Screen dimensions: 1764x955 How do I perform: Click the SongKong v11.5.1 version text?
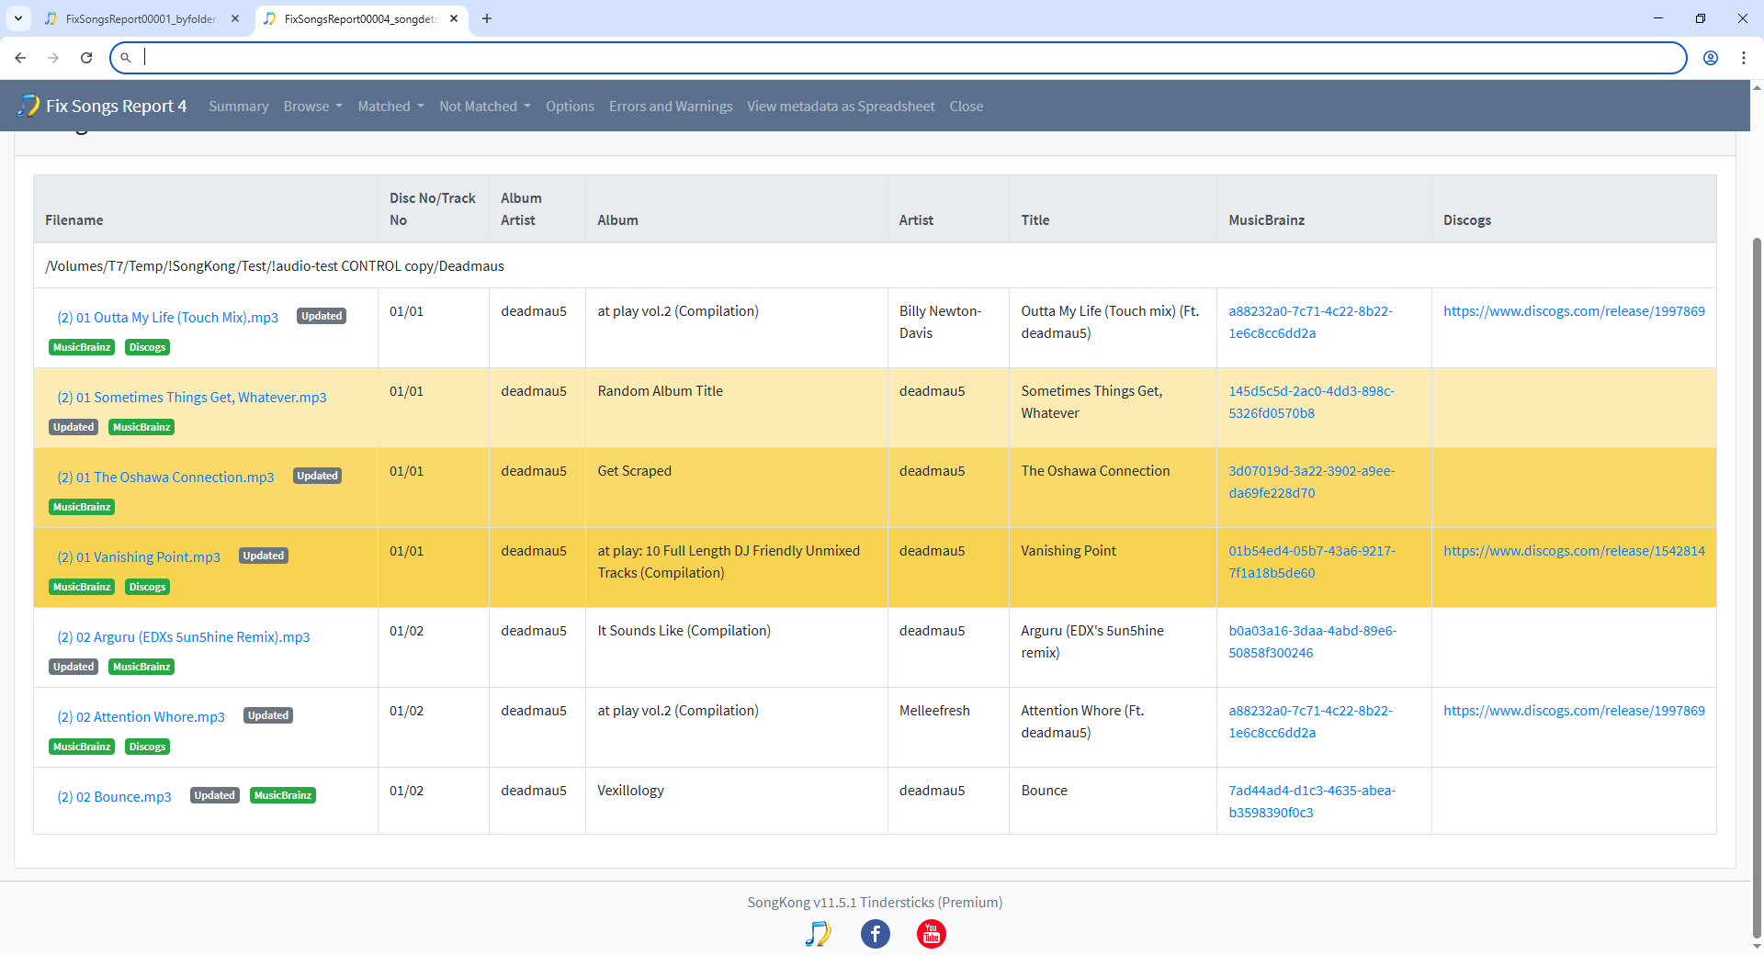(x=875, y=903)
